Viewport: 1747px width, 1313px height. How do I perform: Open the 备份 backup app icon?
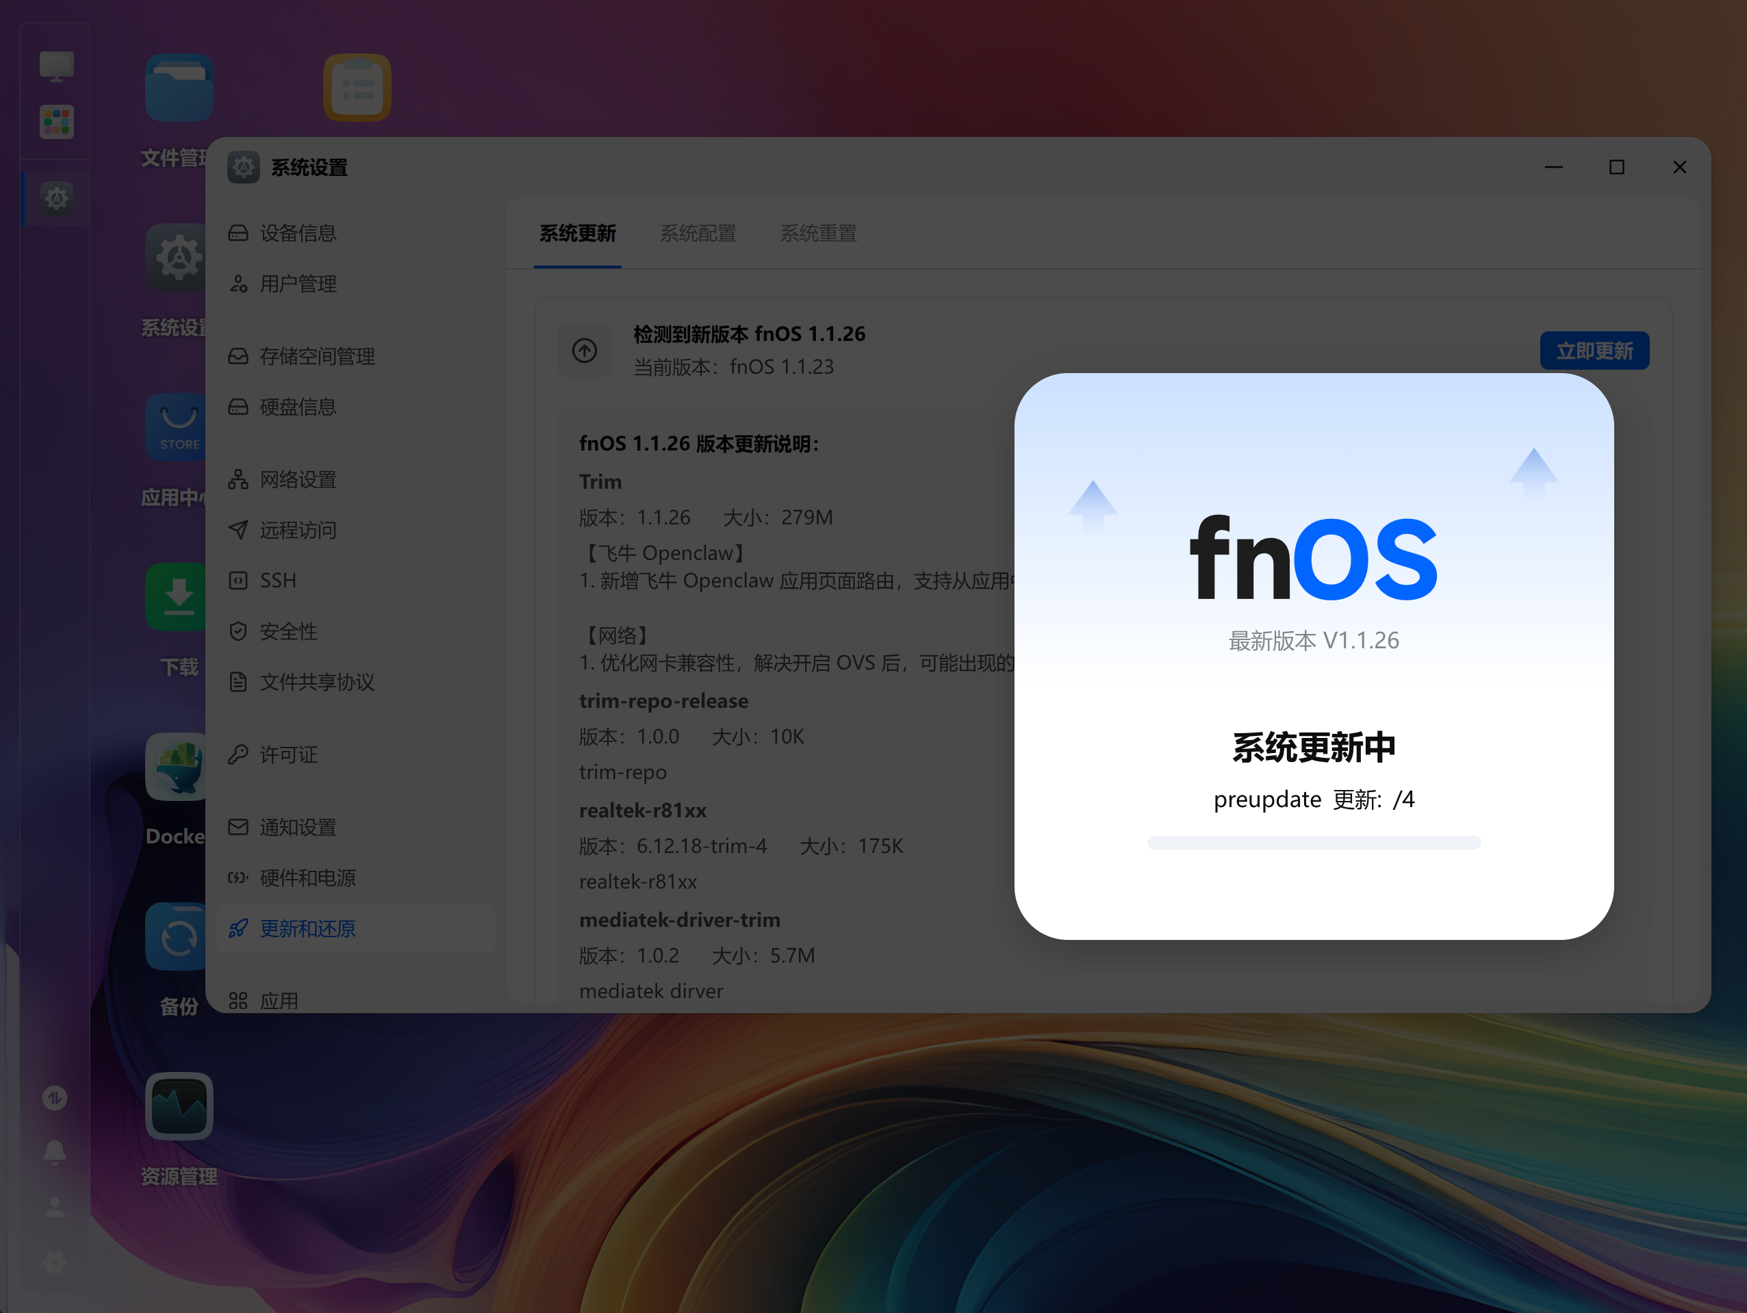coord(176,937)
